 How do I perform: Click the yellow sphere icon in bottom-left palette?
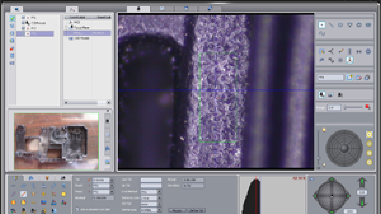(64, 194)
